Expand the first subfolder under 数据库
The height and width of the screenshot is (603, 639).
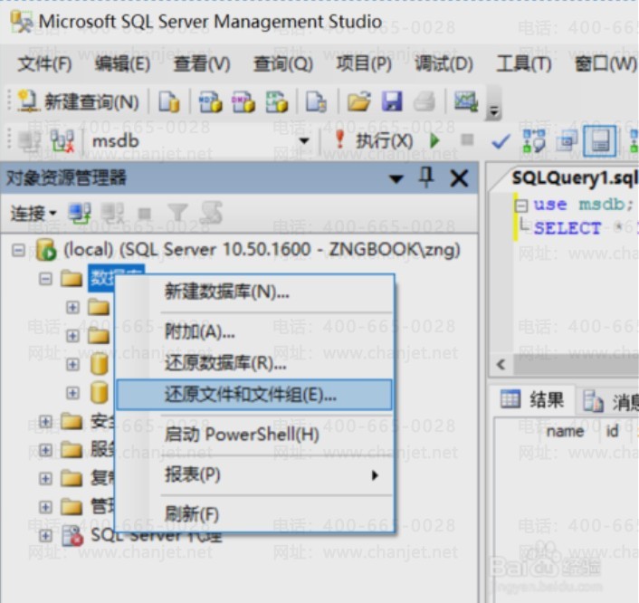pos(72,307)
